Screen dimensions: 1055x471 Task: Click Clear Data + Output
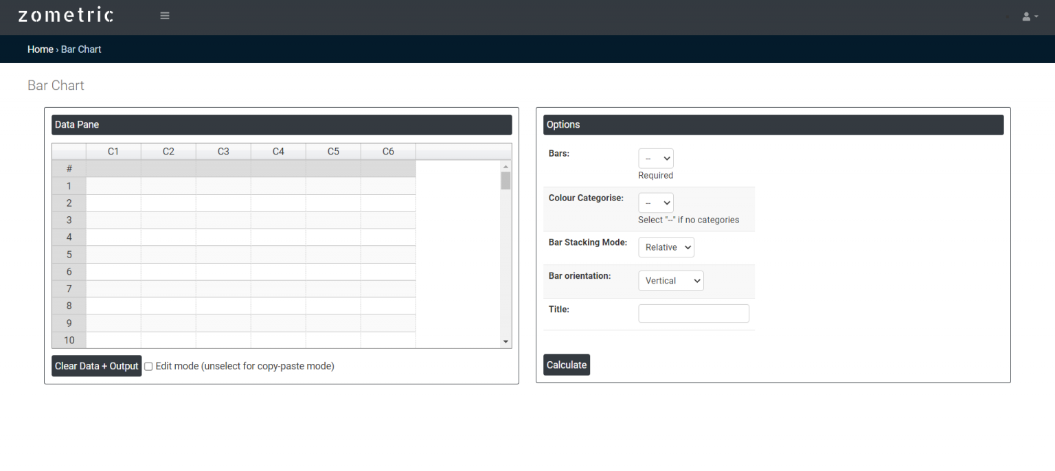click(96, 366)
